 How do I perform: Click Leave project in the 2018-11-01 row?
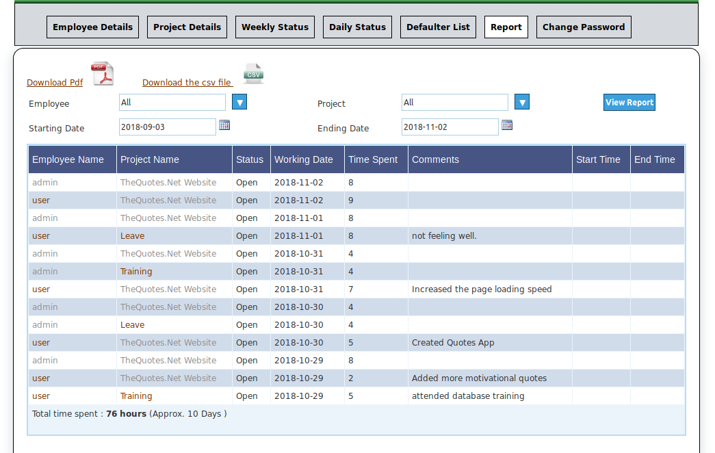(132, 236)
